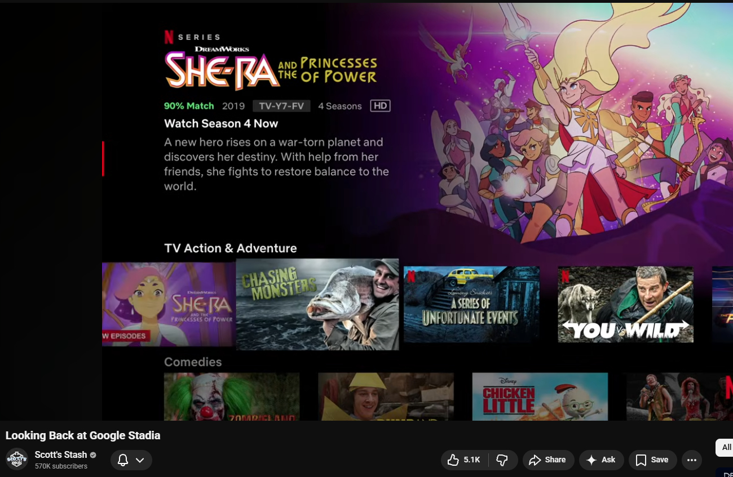Choose the You vs Wild thumbnail
This screenshot has height=477, width=733.
[x=625, y=304]
